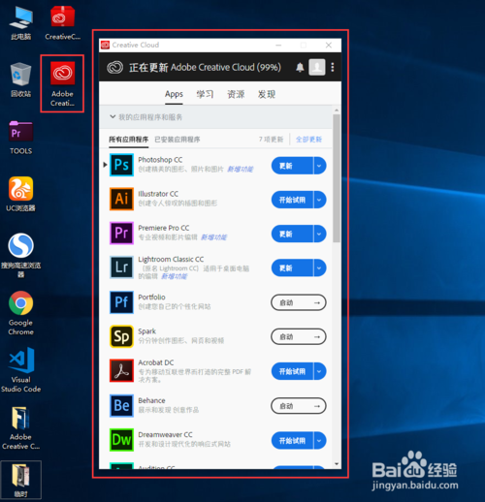This screenshot has height=502, width=485.
Task: Select the Visual Studio Code desktop icon
Action: [x=21, y=370]
